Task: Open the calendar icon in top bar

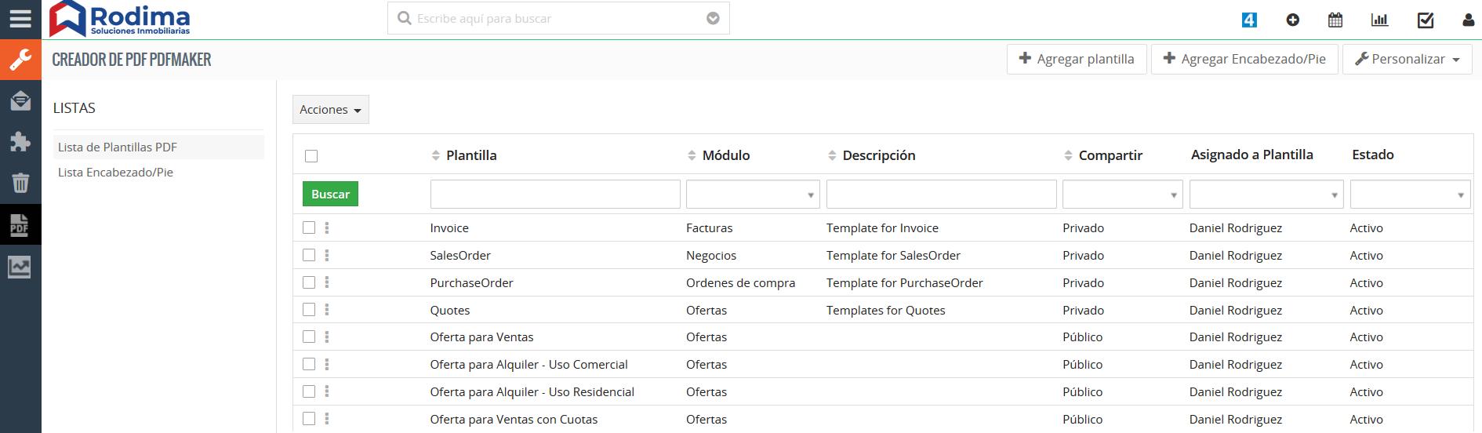Action: point(1335,20)
